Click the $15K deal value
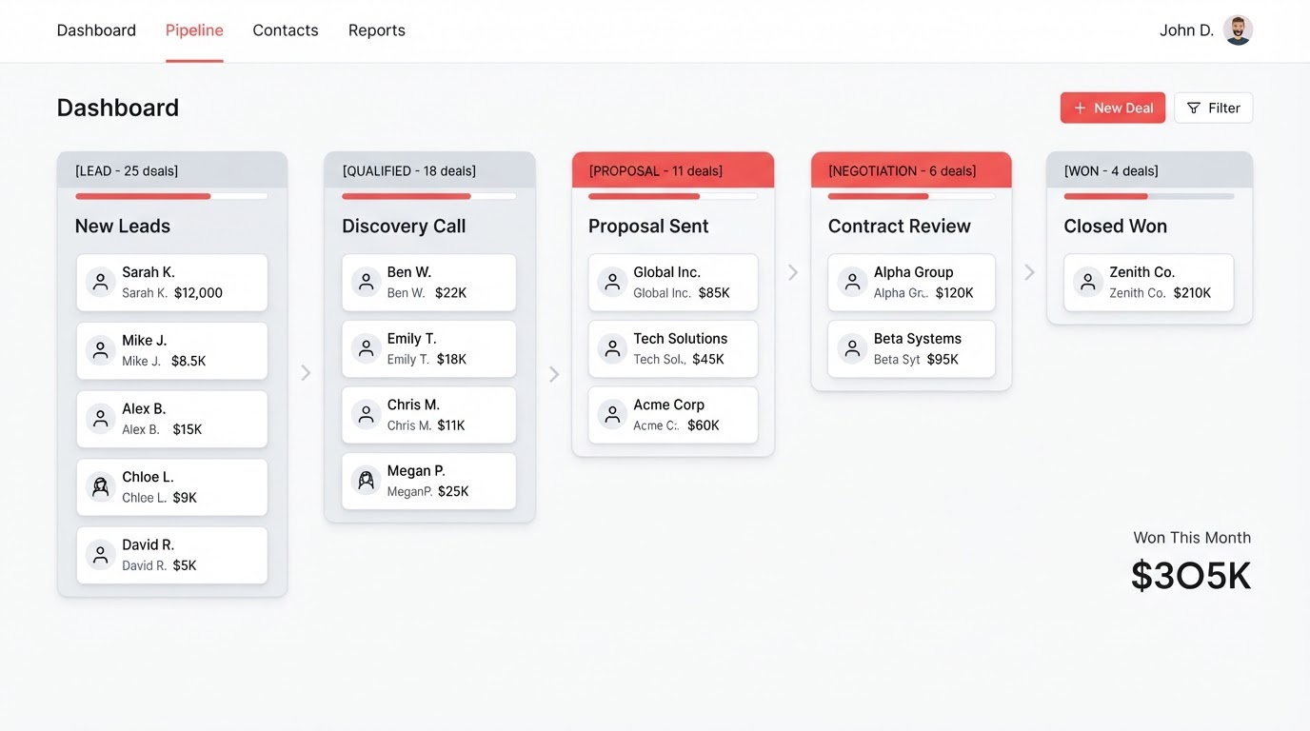The image size is (1310, 731). pyautogui.click(x=188, y=429)
